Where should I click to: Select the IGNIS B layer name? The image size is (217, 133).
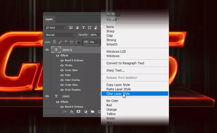(x=67, y=50)
